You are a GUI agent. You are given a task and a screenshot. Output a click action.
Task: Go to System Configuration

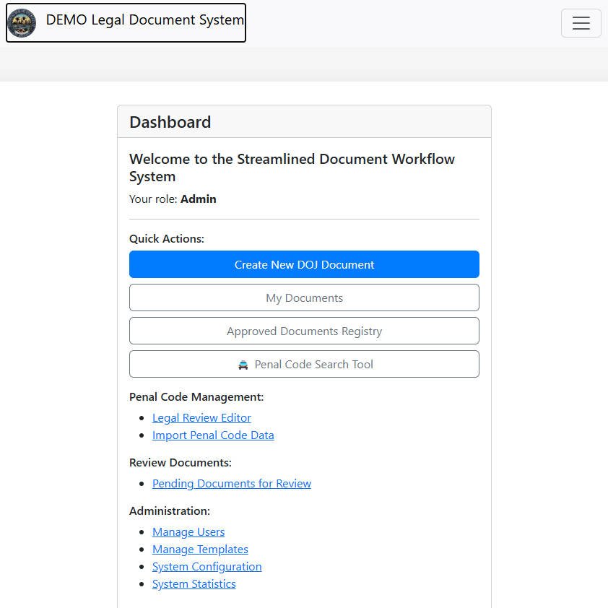207,566
